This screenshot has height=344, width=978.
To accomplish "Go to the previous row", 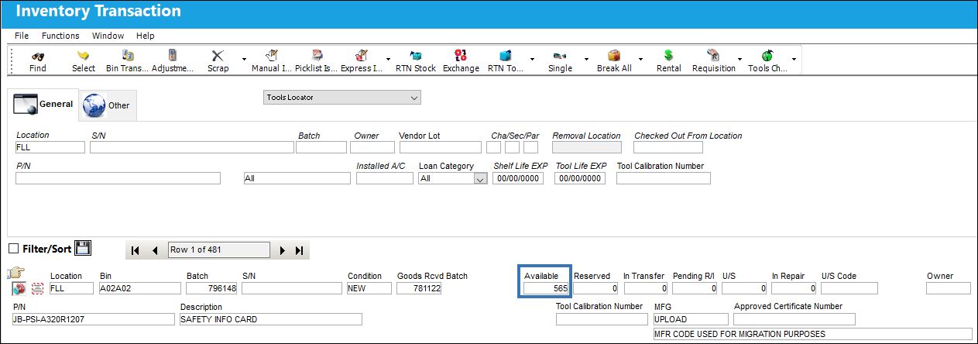I will [155, 250].
